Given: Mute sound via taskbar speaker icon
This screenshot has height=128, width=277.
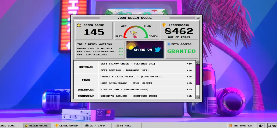Looking at the screenshot, I should [x=261, y=126].
